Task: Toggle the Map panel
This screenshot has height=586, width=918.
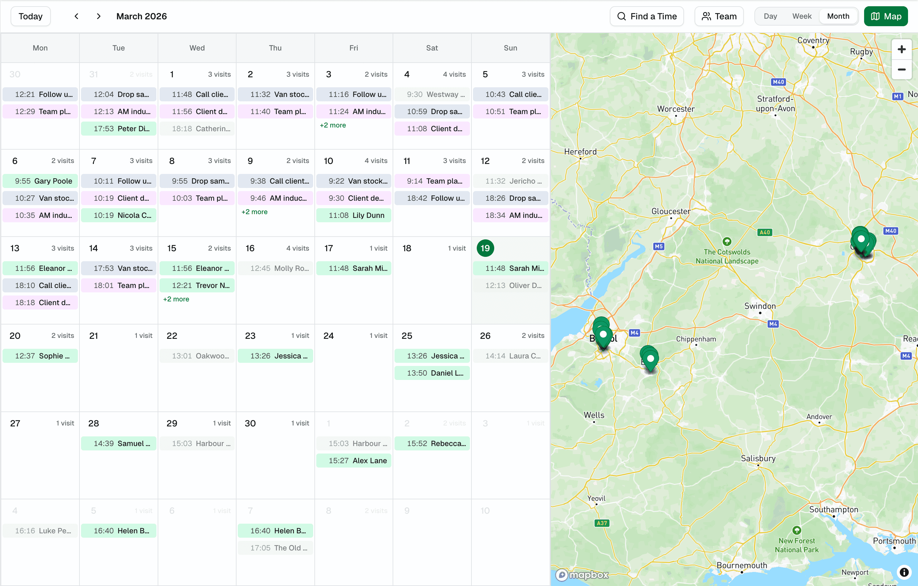Action: click(x=886, y=17)
